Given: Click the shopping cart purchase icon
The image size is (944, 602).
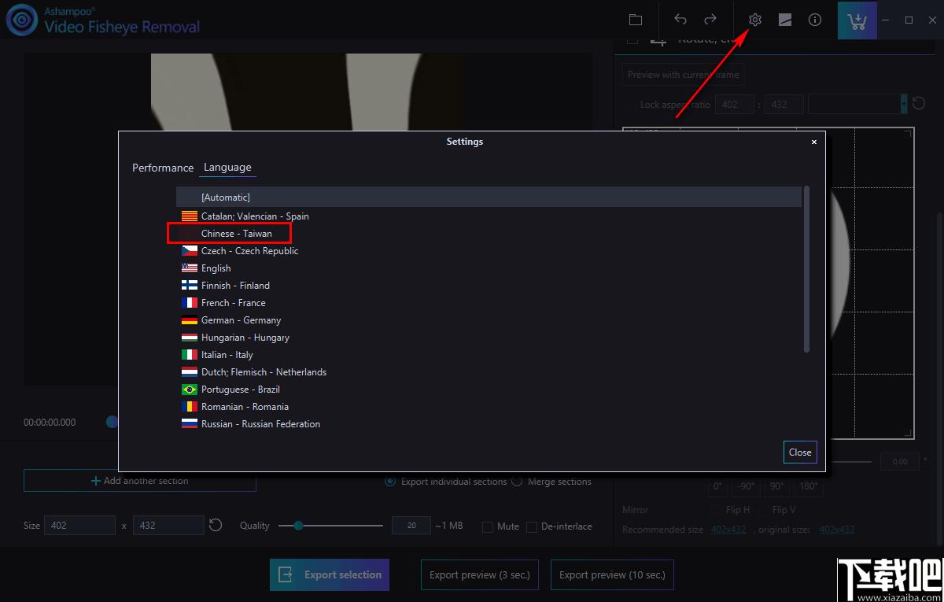Looking at the screenshot, I should pos(857,20).
